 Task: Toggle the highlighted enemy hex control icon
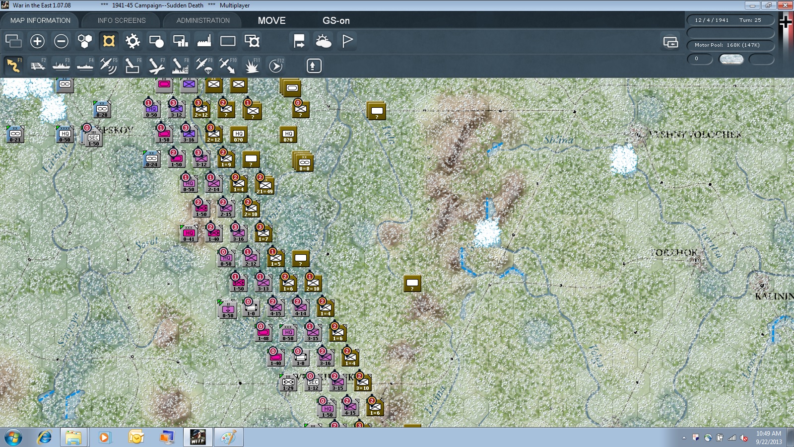pos(109,41)
